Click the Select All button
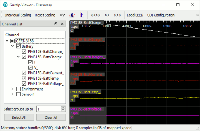The width and height of the screenshot is (200, 131). click(19, 117)
